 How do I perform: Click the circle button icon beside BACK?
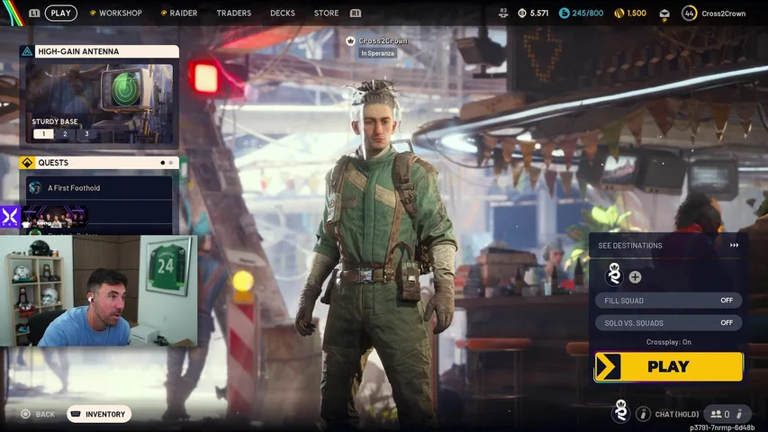pyautogui.click(x=25, y=414)
